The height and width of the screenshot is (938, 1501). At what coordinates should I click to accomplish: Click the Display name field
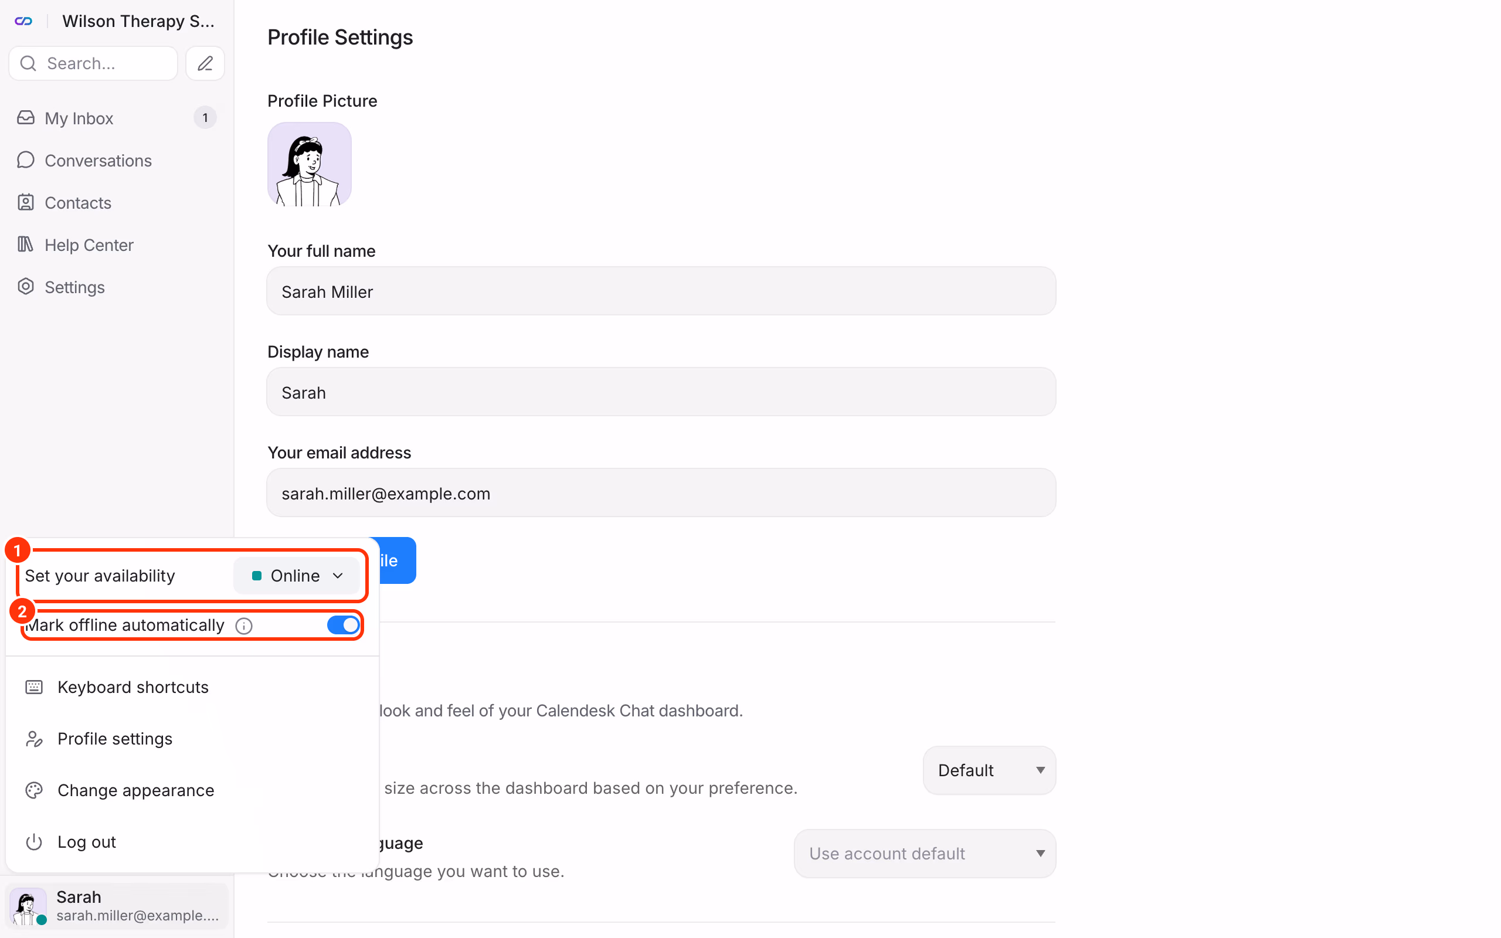(x=661, y=392)
